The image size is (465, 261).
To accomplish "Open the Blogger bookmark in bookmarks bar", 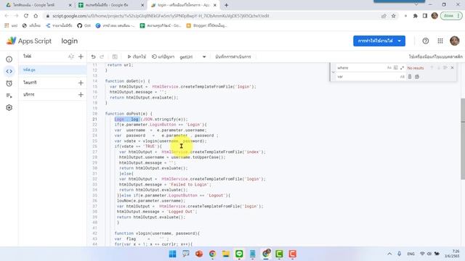I will (206, 25).
